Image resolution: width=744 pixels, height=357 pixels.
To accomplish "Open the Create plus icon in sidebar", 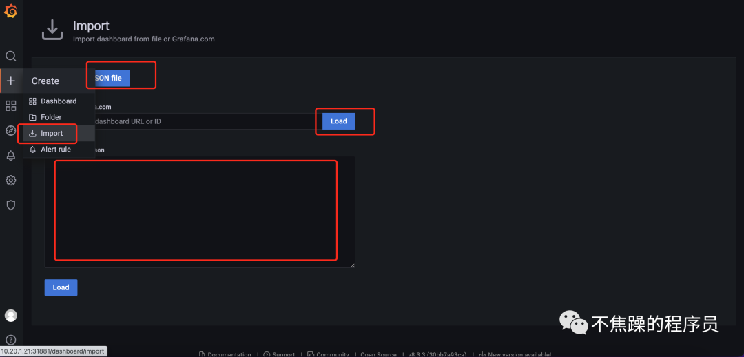I will pyautogui.click(x=10, y=81).
